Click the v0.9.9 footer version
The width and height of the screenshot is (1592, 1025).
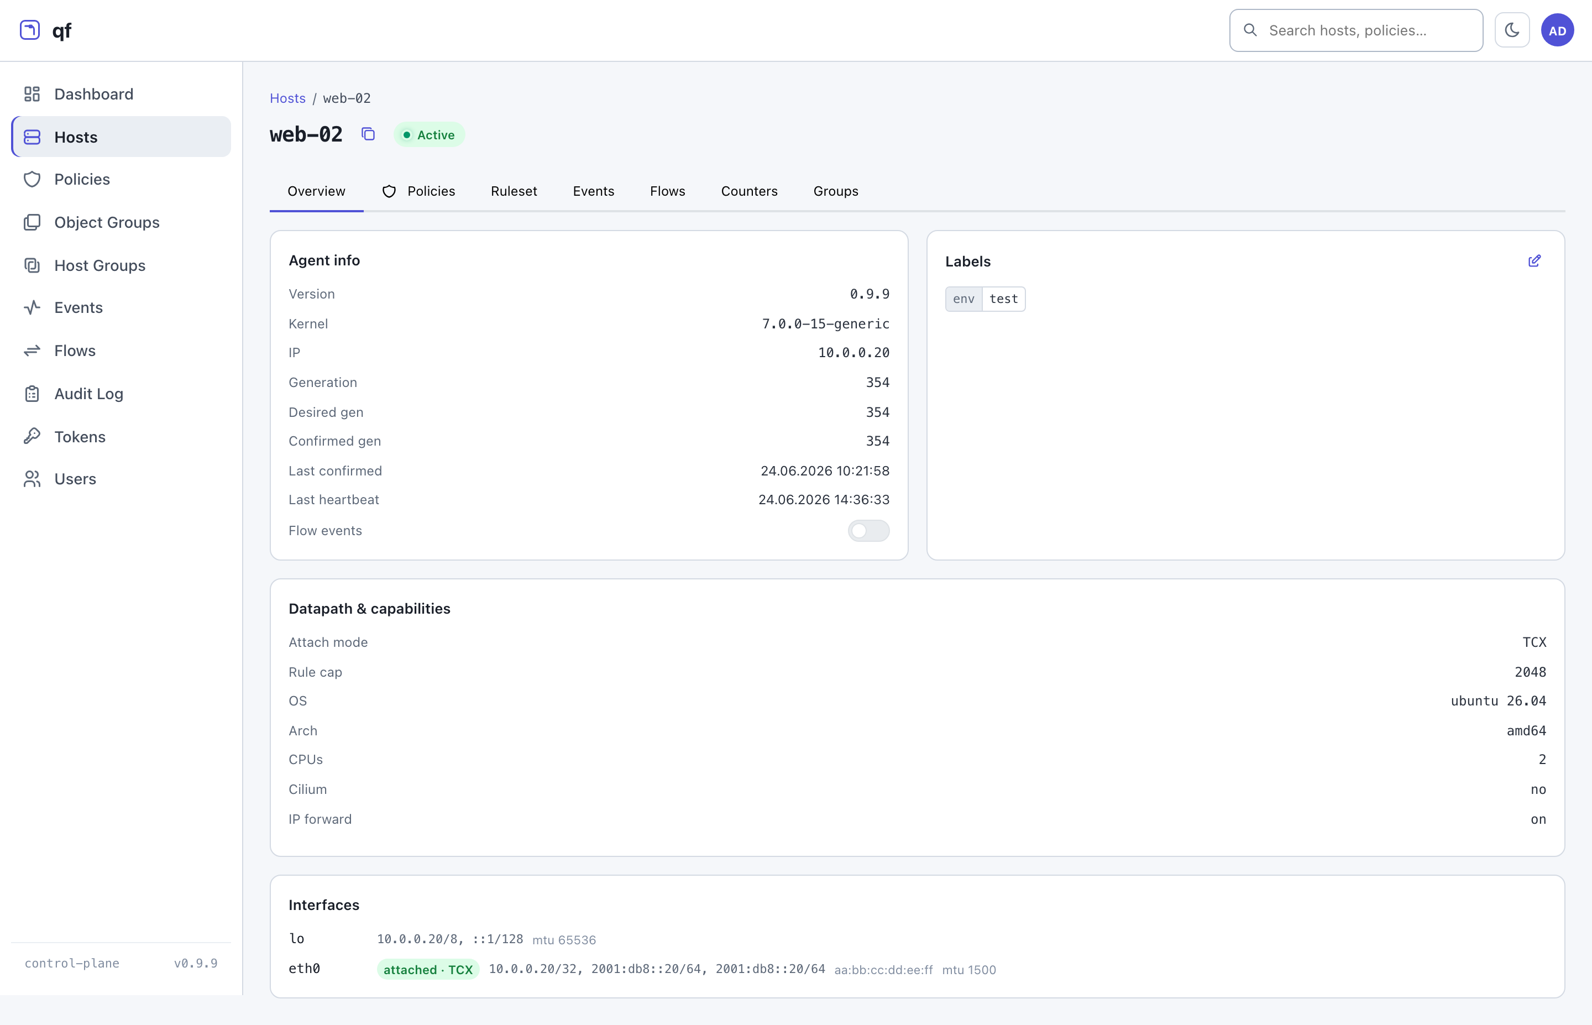tap(196, 963)
